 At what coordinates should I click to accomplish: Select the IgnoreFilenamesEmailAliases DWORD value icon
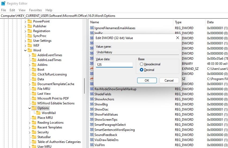pos(92,28)
